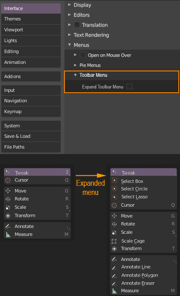Open the Themes preferences tab
This screenshot has width=180, height=296.
click(x=31, y=19)
